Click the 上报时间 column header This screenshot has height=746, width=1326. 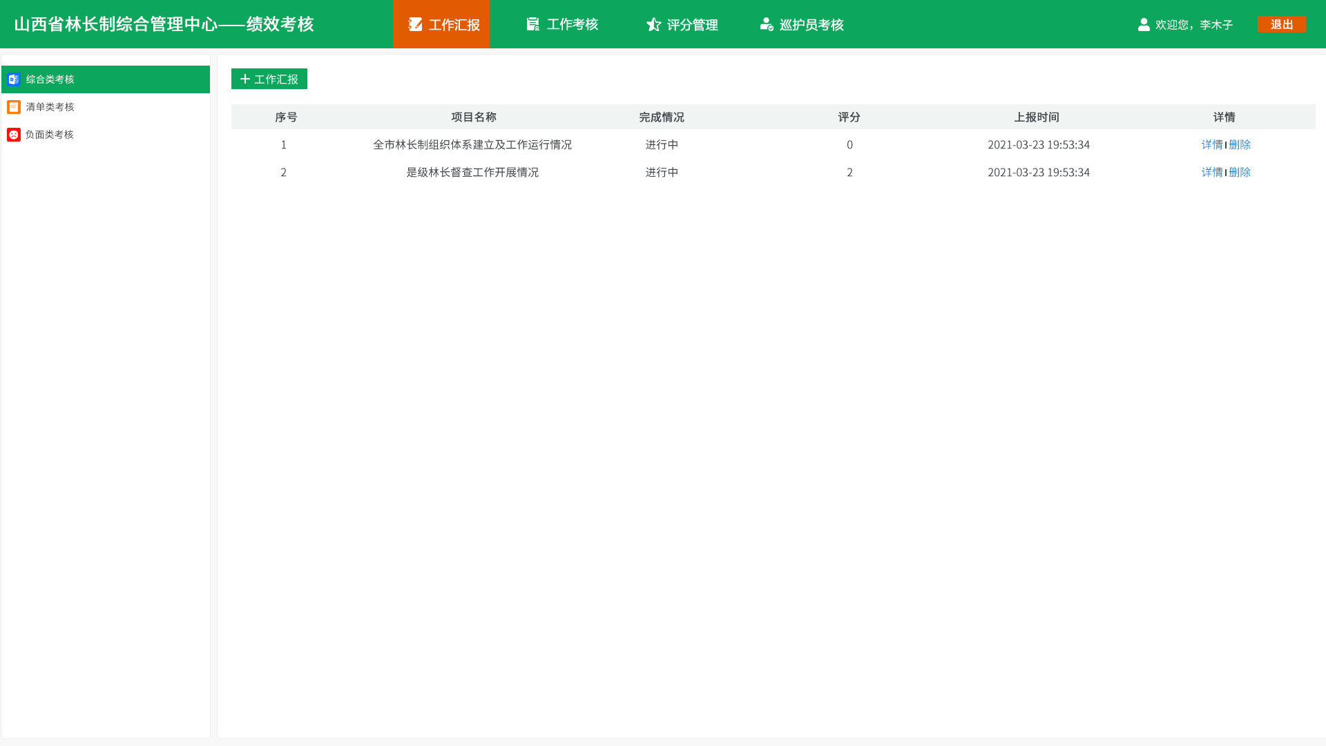tap(1036, 117)
